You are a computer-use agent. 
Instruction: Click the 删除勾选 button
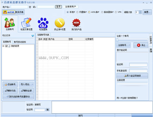(10, 91)
